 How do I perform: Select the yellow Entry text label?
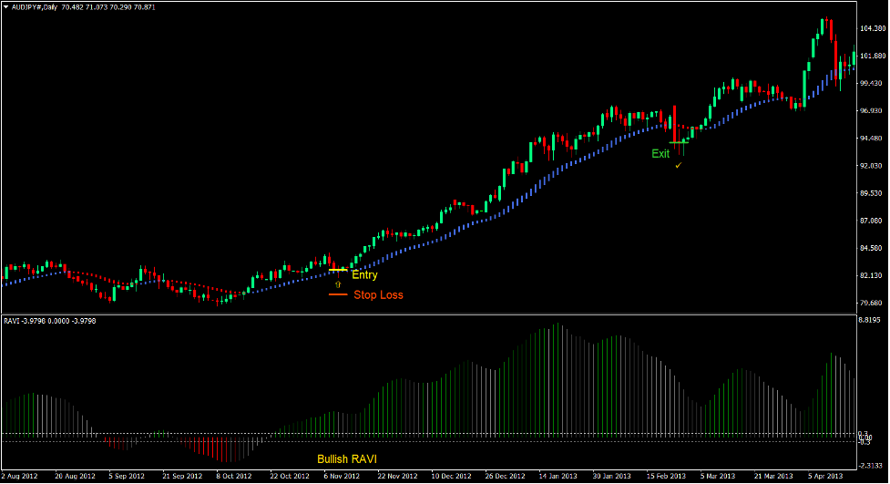pos(364,275)
